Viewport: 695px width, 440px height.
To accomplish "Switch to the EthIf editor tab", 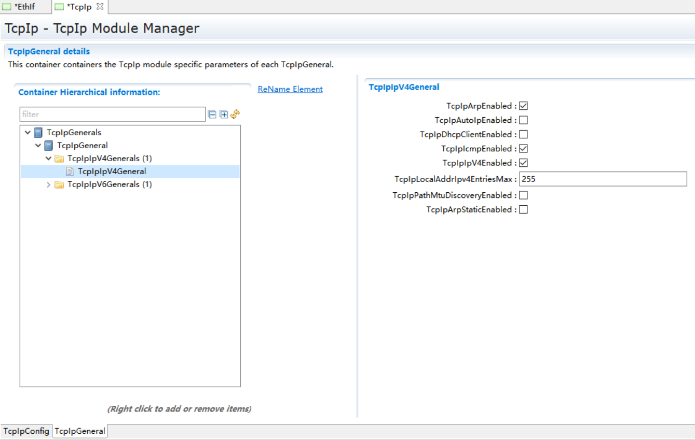I will pyautogui.click(x=24, y=7).
